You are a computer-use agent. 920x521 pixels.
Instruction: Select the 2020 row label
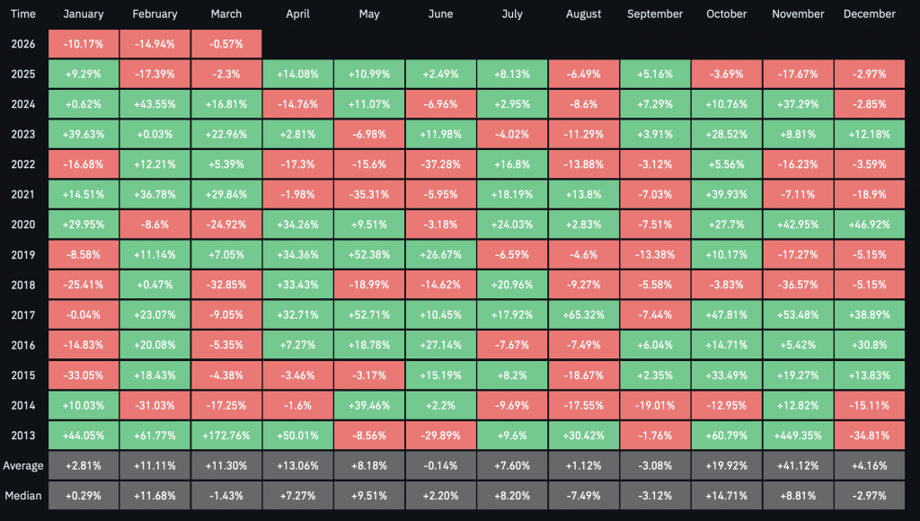[x=22, y=225]
